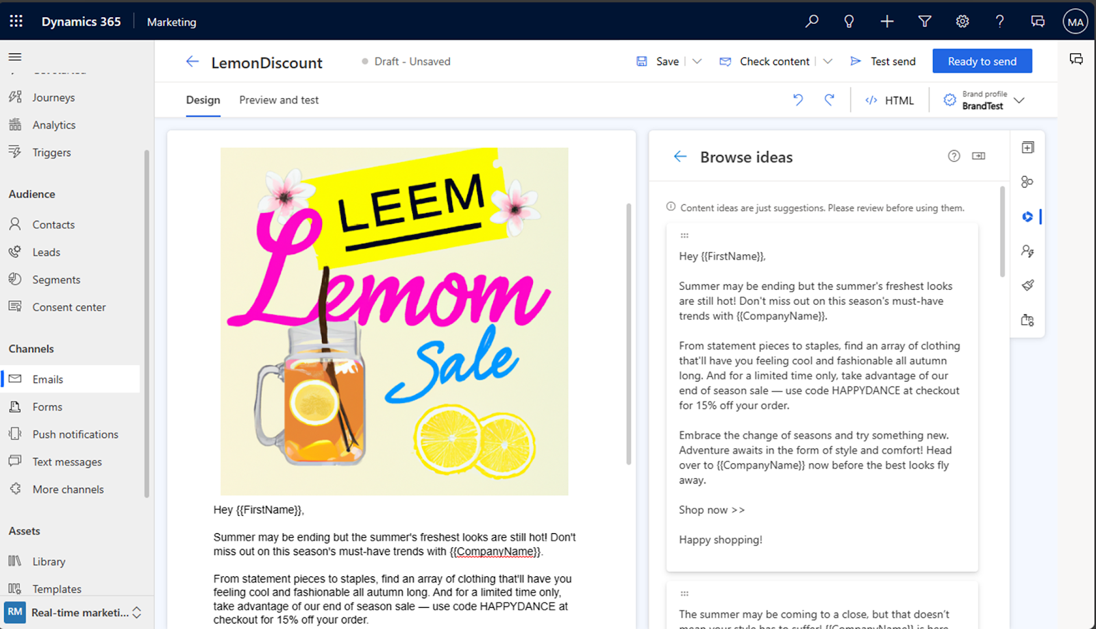Open the Brand profile BrandTest dropdown
The image size is (1096, 629).
click(x=984, y=100)
